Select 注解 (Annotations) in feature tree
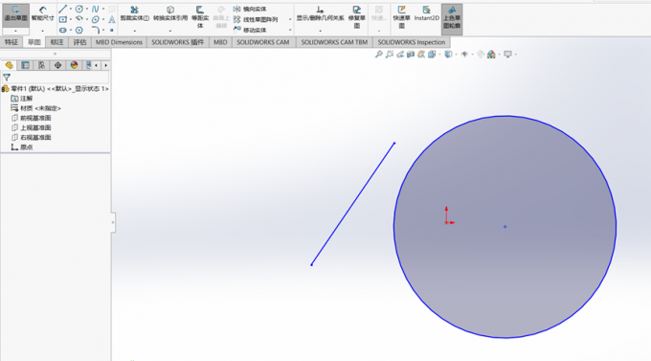This screenshot has width=651, height=361. tap(22, 99)
